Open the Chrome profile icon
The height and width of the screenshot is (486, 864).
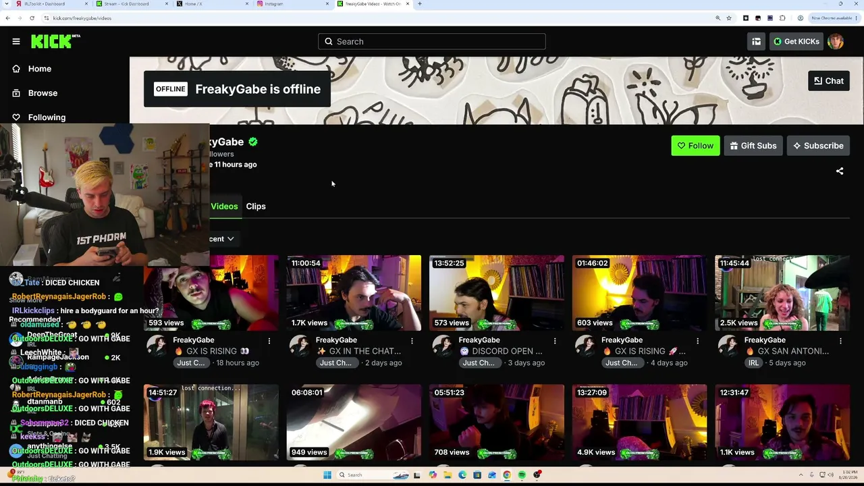pos(800,18)
